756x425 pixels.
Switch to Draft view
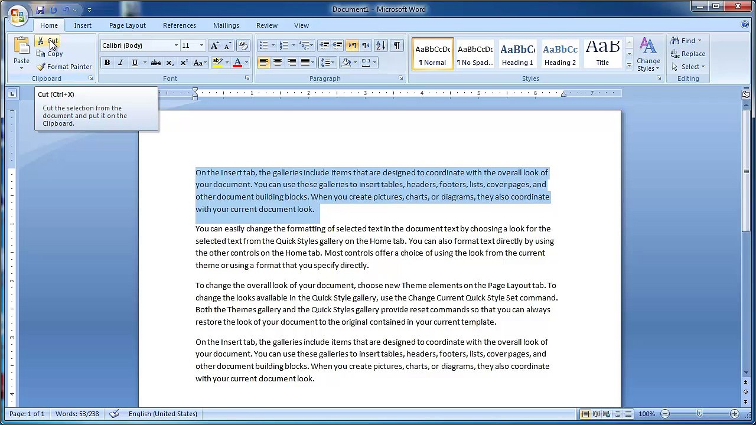click(x=628, y=414)
